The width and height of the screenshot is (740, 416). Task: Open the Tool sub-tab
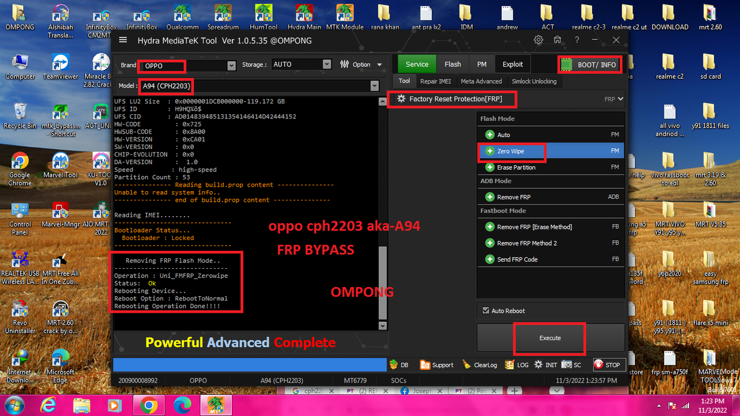404,81
